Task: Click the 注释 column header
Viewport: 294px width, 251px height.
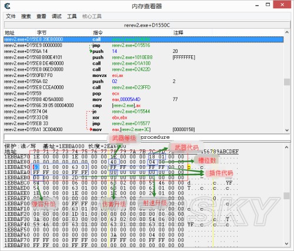Action: [178, 32]
